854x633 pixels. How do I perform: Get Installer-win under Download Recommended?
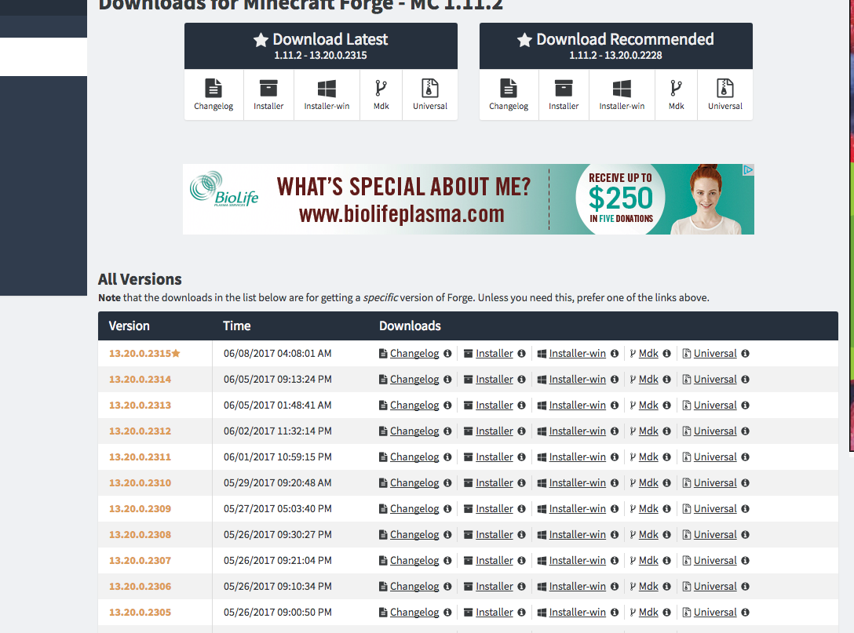622,95
